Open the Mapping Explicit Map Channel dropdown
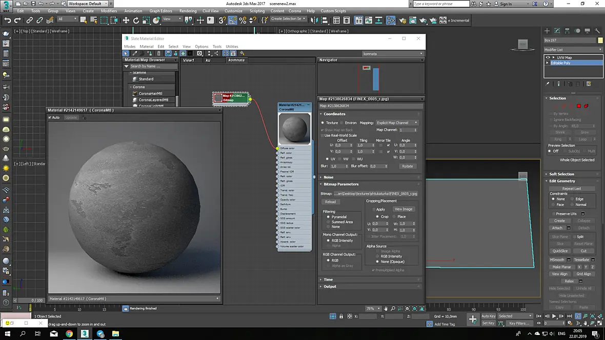This screenshot has width=605, height=340. point(397,122)
